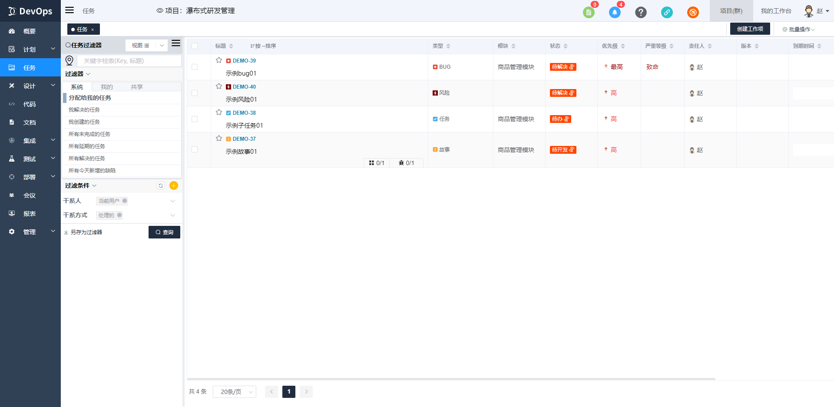834x407 pixels.
Task: Open the 我的工作台 tab
Action: [776, 11]
